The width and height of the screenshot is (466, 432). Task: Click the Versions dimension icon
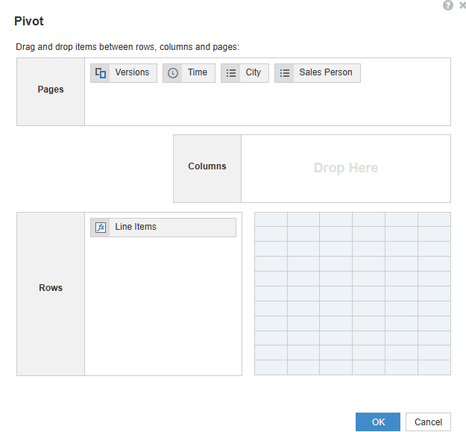(101, 73)
